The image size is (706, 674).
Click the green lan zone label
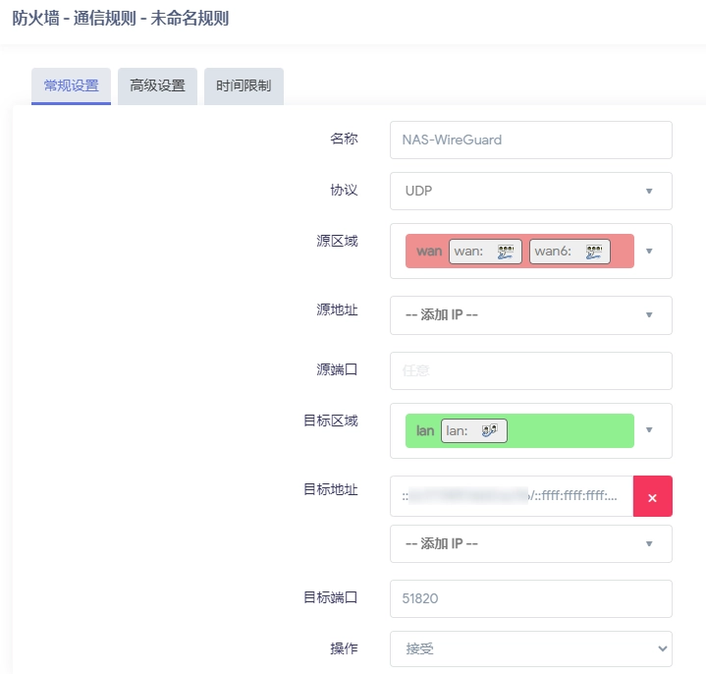[x=425, y=430]
